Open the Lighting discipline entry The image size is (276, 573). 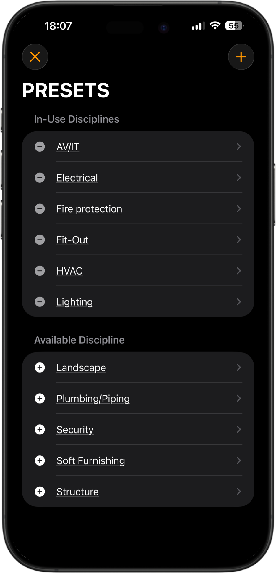[75, 302]
